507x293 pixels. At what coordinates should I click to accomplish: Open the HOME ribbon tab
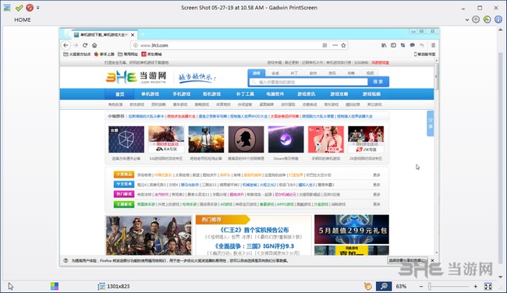(x=23, y=19)
